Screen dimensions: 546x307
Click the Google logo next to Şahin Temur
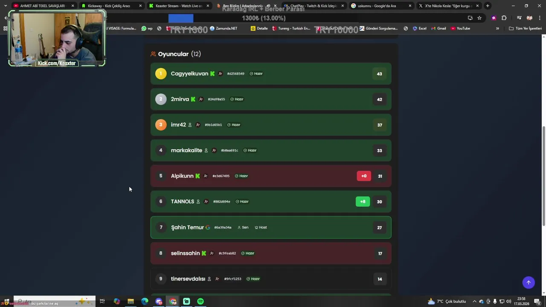tap(208, 228)
